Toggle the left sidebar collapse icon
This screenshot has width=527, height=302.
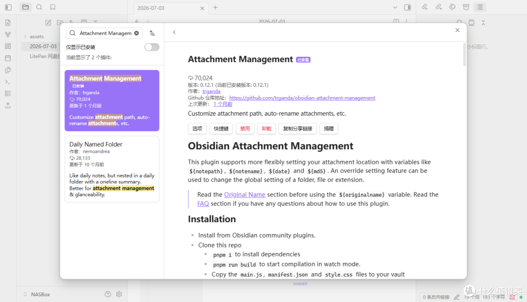[8, 7]
